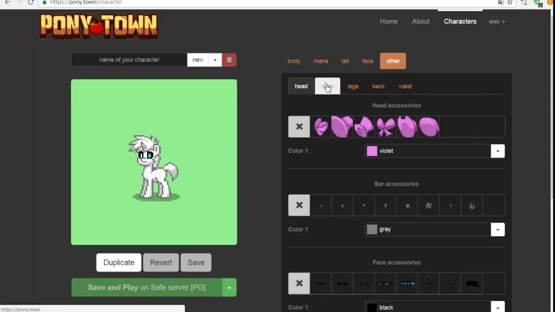The width and height of the screenshot is (555, 312).
Task: Focus the name of your character field
Action: coord(129,60)
